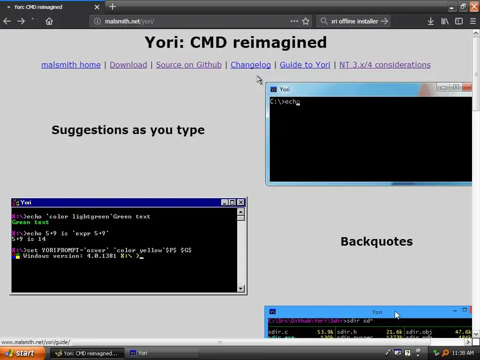The image size is (480, 360).
Task: Click the search box with offline installer text
Action: [354, 21]
